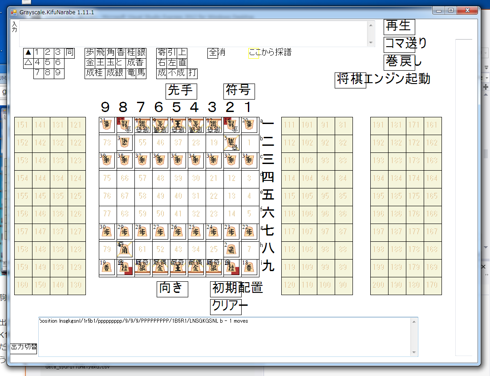The image size is (490, 376).
Task: Click inside the position output text box
Action: [x=228, y=337]
